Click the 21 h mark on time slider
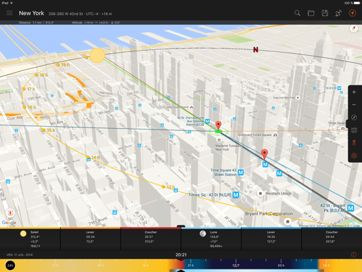362x272 pixels. tap(191, 265)
